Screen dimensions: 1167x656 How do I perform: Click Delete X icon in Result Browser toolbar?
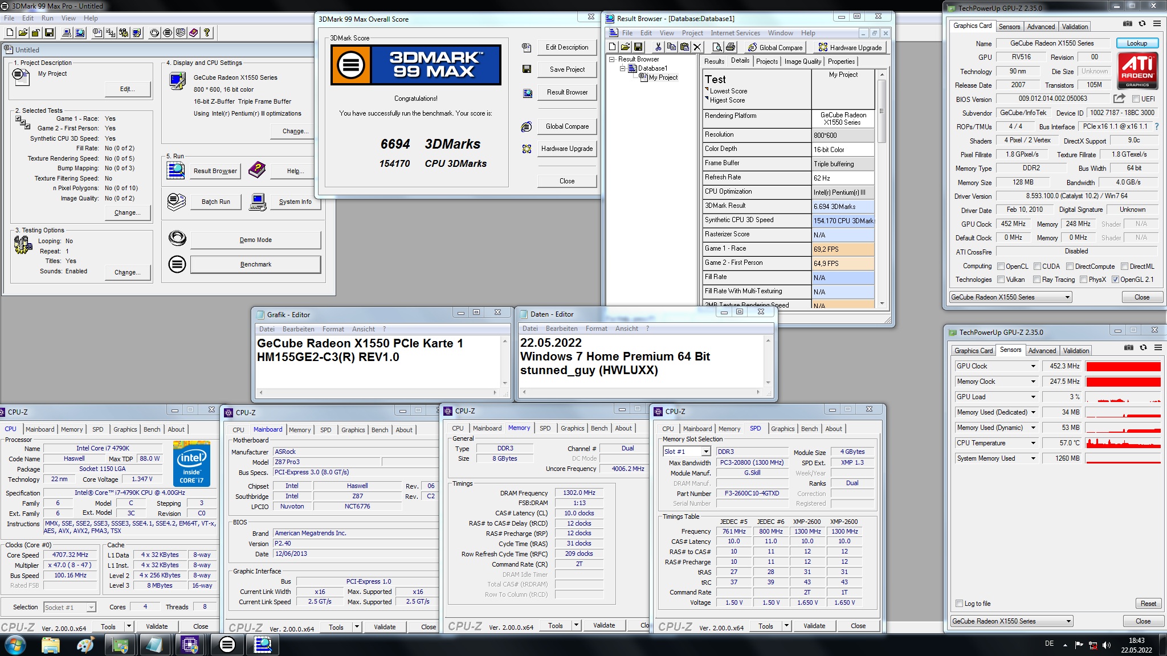click(x=697, y=47)
